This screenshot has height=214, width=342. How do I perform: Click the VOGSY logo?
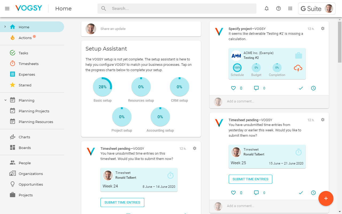coord(29,8)
